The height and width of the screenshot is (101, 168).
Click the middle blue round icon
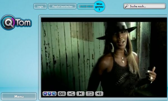pos(50,94)
